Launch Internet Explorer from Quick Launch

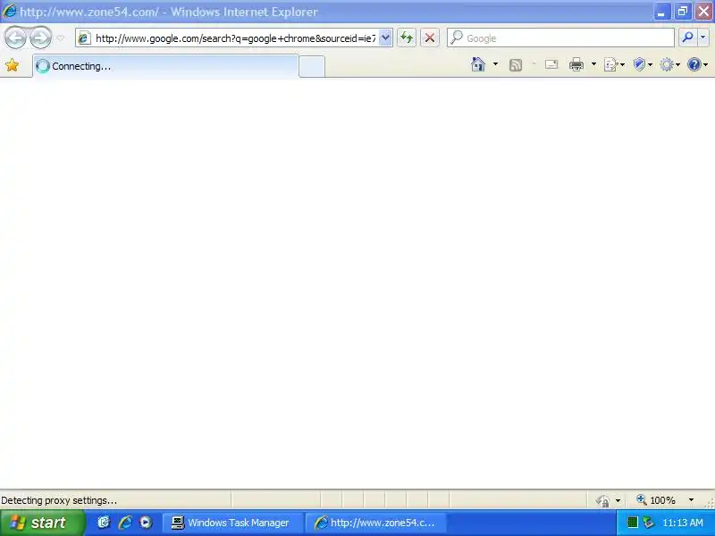[125, 523]
